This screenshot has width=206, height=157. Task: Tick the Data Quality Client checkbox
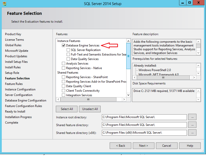[x=63, y=86]
